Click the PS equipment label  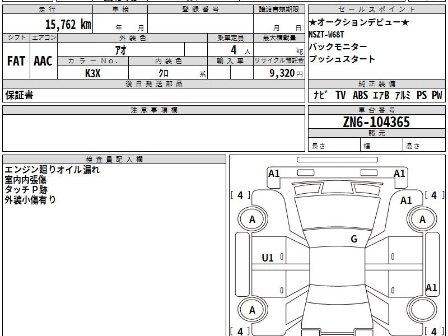click(x=422, y=95)
